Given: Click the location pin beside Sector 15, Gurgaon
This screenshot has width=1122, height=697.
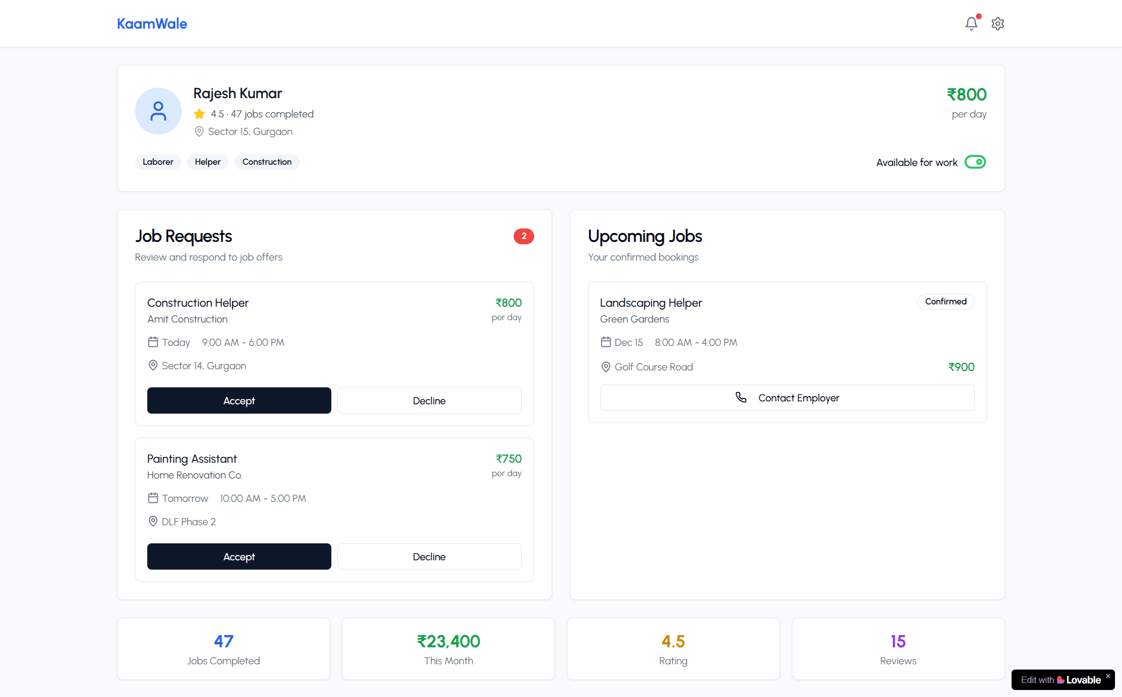Looking at the screenshot, I should click(199, 131).
